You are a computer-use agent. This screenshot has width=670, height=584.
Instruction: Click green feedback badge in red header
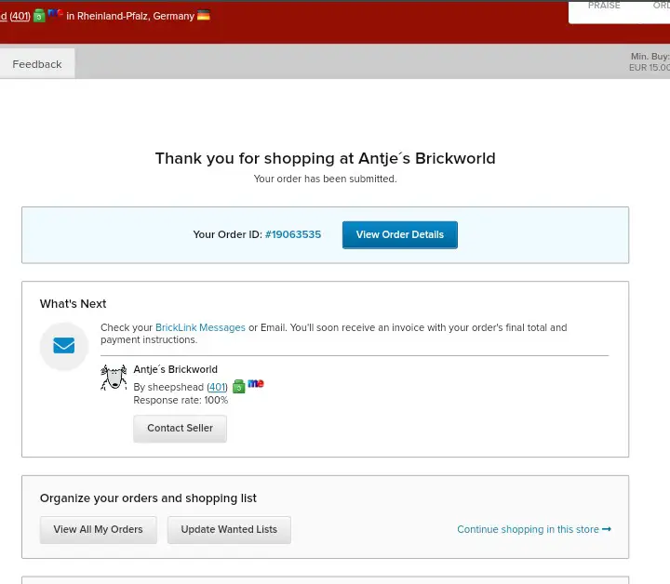(39, 16)
